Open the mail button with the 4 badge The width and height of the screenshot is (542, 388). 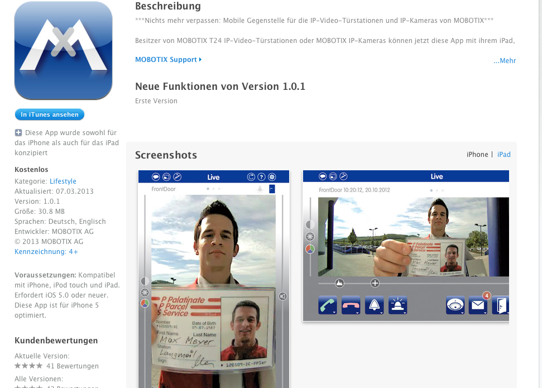pos(479,304)
